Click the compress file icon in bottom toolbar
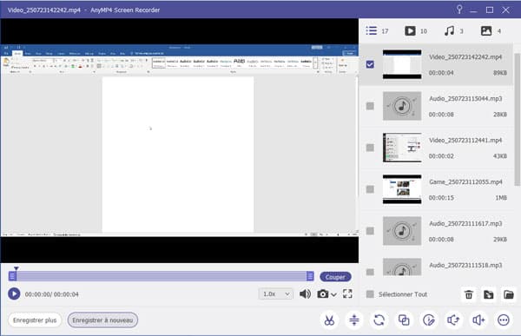Viewport: 521px width, 336px height. pyautogui.click(x=354, y=320)
